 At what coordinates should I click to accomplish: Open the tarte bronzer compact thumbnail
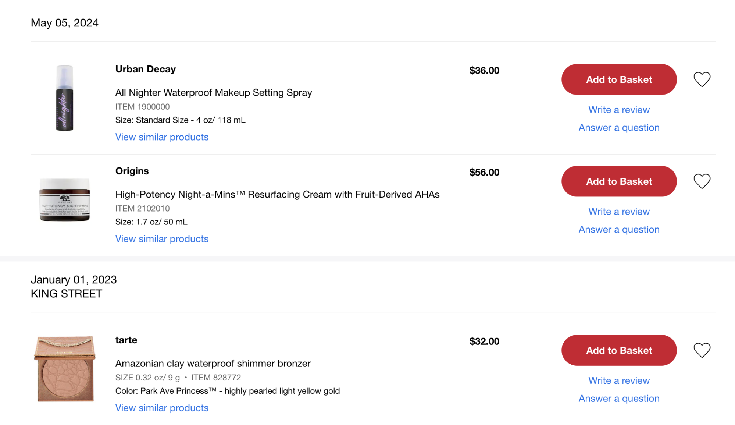(x=65, y=369)
